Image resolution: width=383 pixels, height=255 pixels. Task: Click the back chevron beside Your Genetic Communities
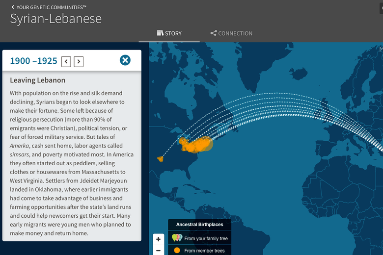click(13, 7)
